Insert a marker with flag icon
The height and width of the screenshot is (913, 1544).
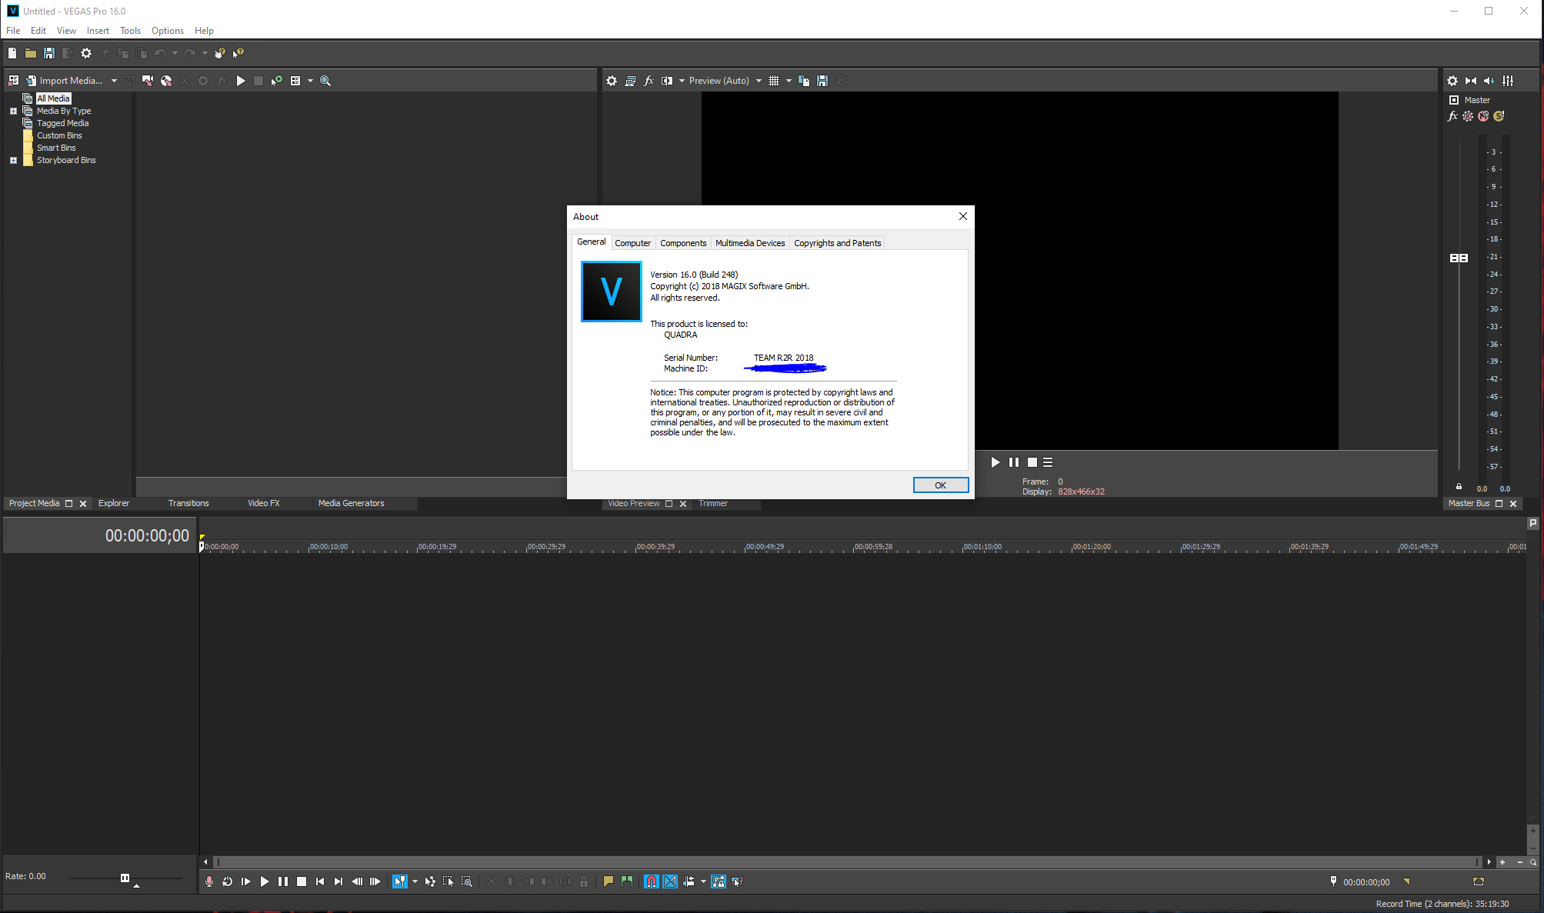(609, 881)
